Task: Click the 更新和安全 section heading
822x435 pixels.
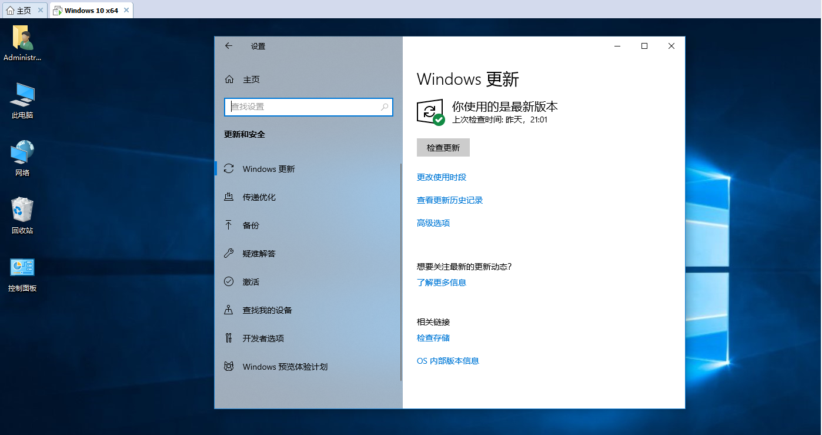Action: click(245, 134)
